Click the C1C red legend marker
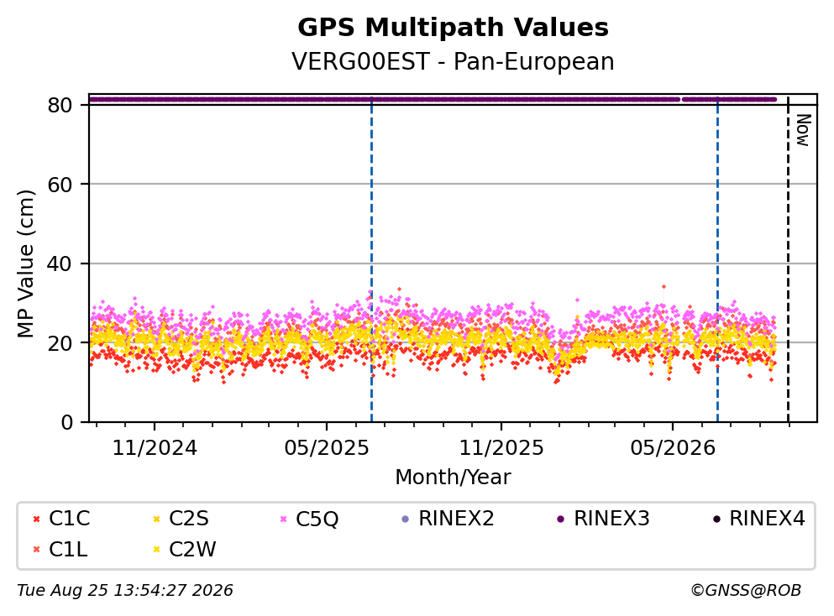Viewport: 834px width, 616px height. 36,519
